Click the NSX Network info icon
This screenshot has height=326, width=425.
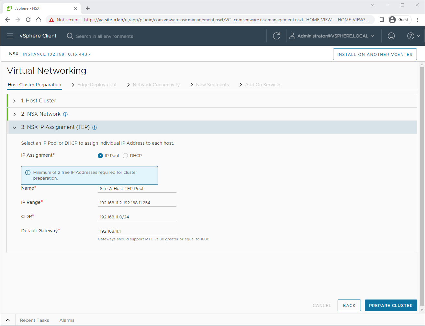pyautogui.click(x=65, y=114)
